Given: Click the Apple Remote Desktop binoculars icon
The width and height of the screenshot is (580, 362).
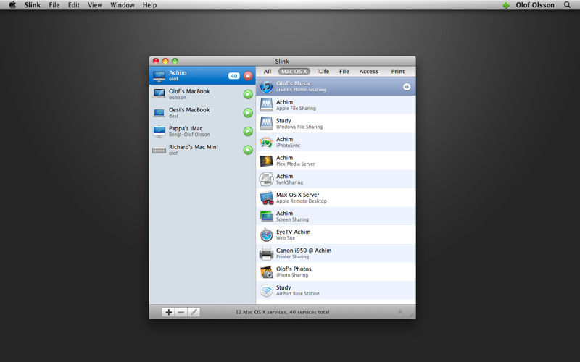Looking at the screenshot, I should click(x=266, y=198).
